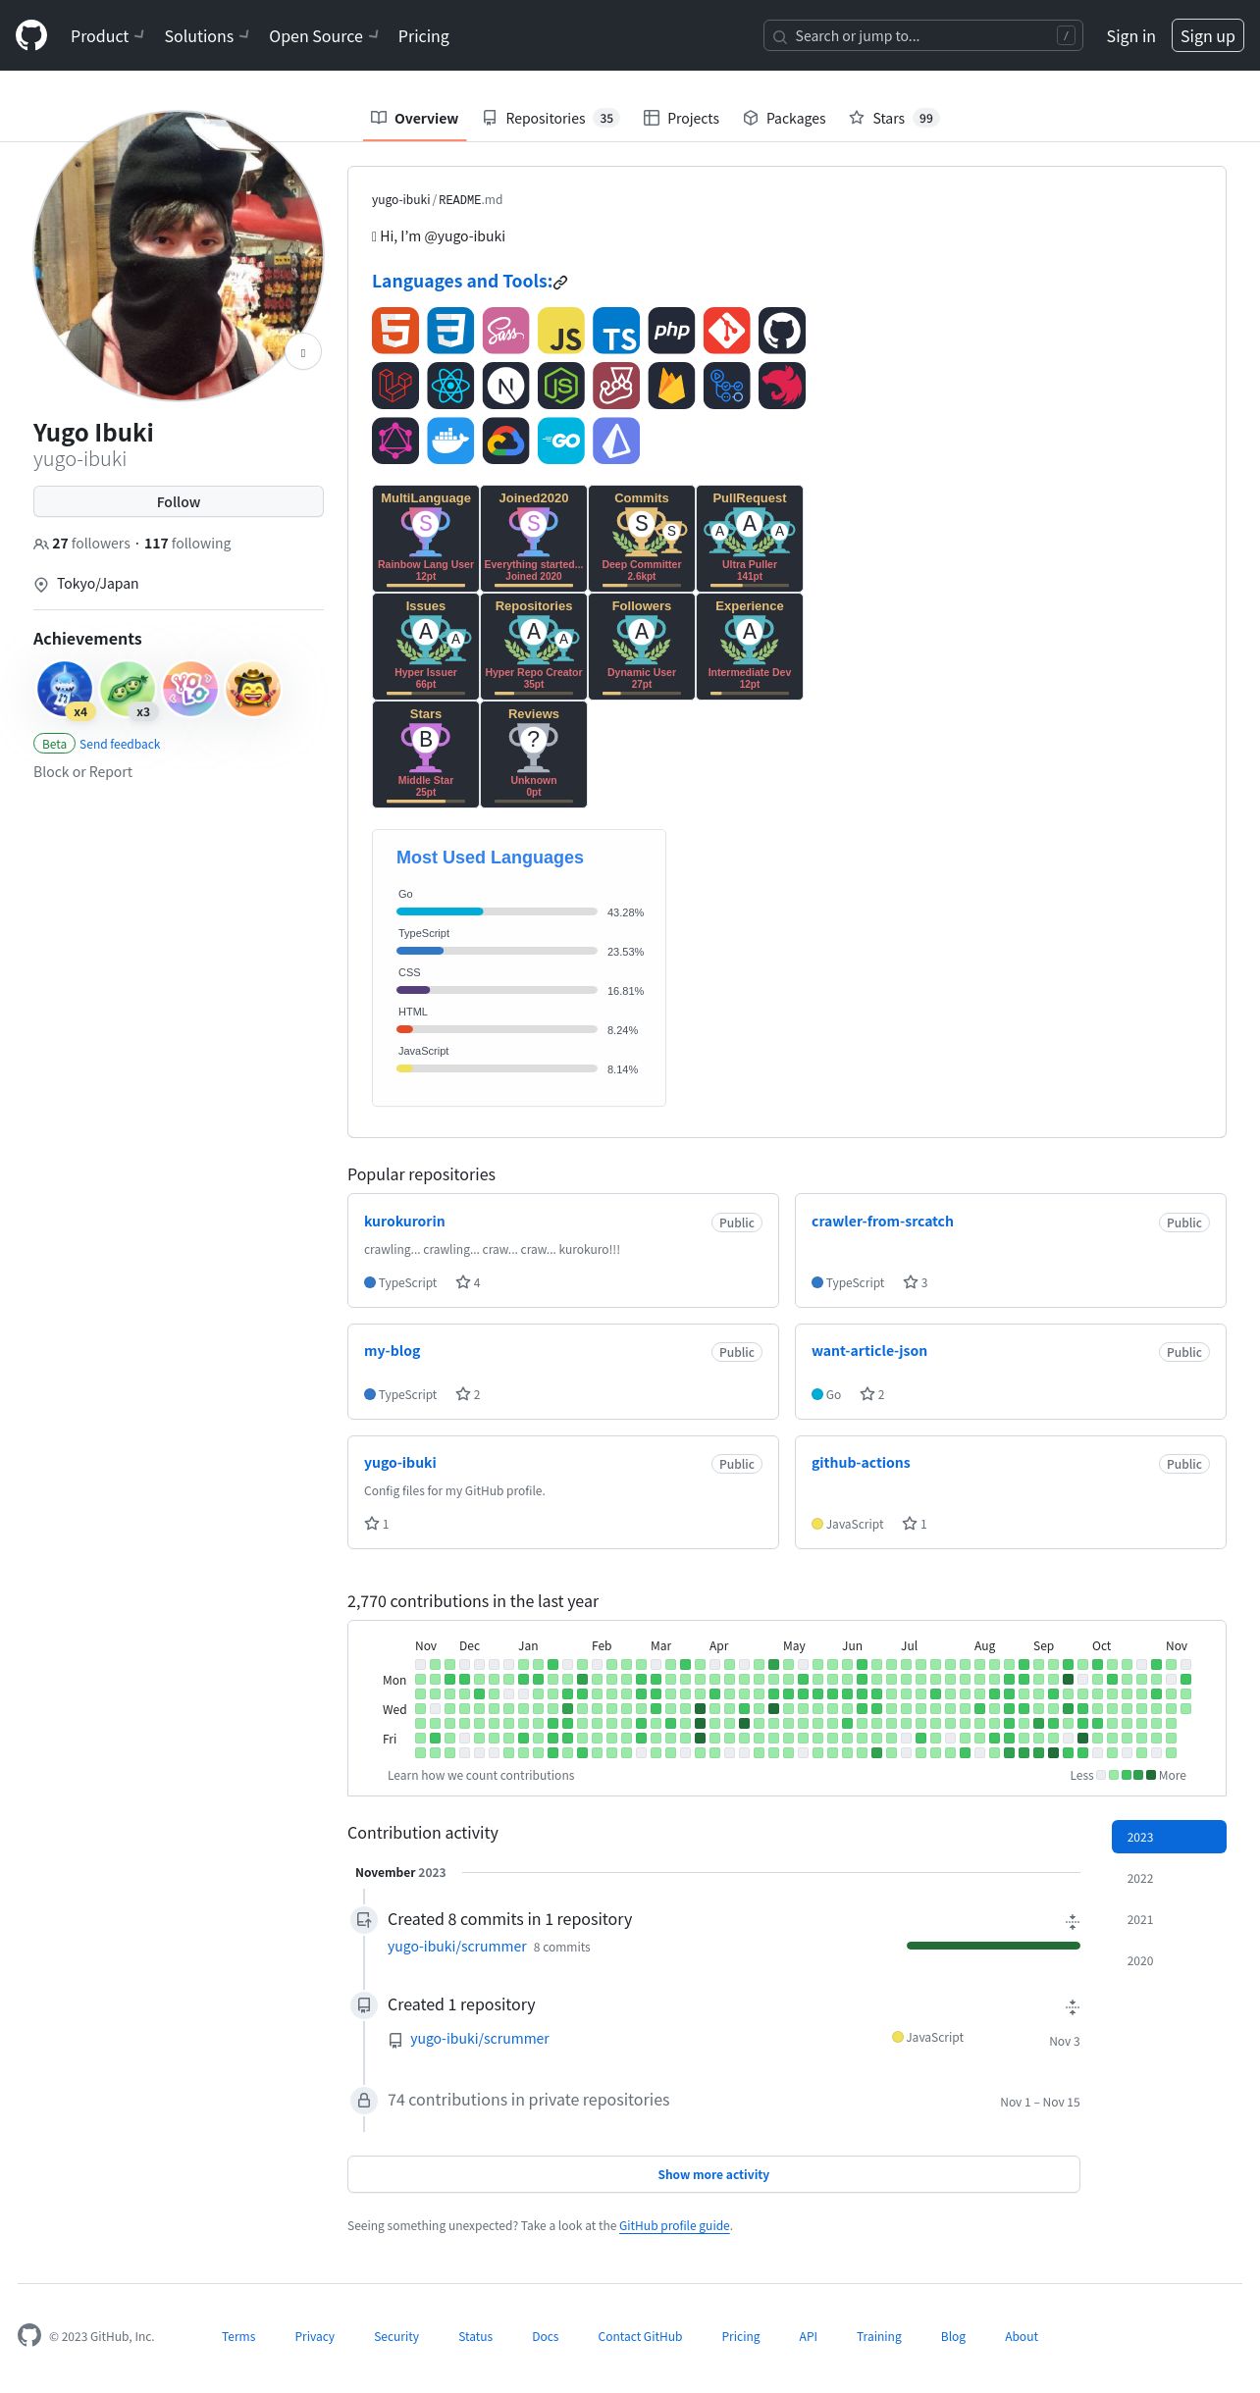Select year 2022 activity filter

point(1169,1878)
